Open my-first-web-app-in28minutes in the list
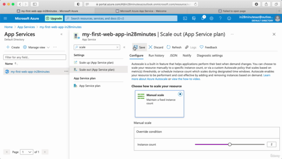The height and width of the screenshot is (159, 282). (x=30, y=72)
